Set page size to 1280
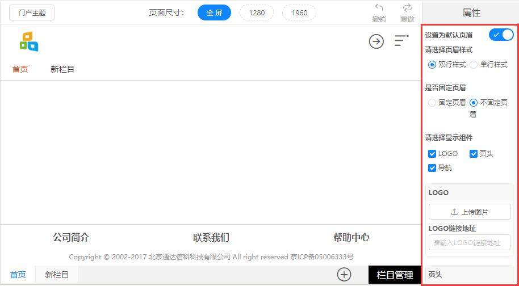The width and height of the screenshot is (519, 286). coord(257,13)
